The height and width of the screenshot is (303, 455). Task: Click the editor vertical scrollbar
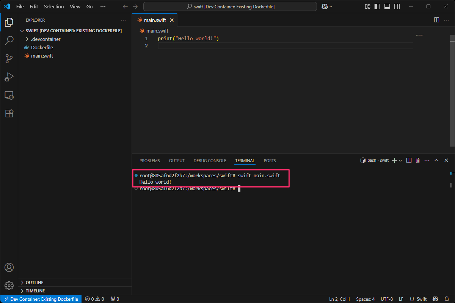pyautogui.click(x=452, y=91)
